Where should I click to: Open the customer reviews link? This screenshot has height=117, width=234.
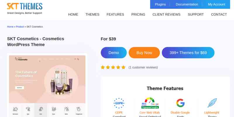click(143, 68)
